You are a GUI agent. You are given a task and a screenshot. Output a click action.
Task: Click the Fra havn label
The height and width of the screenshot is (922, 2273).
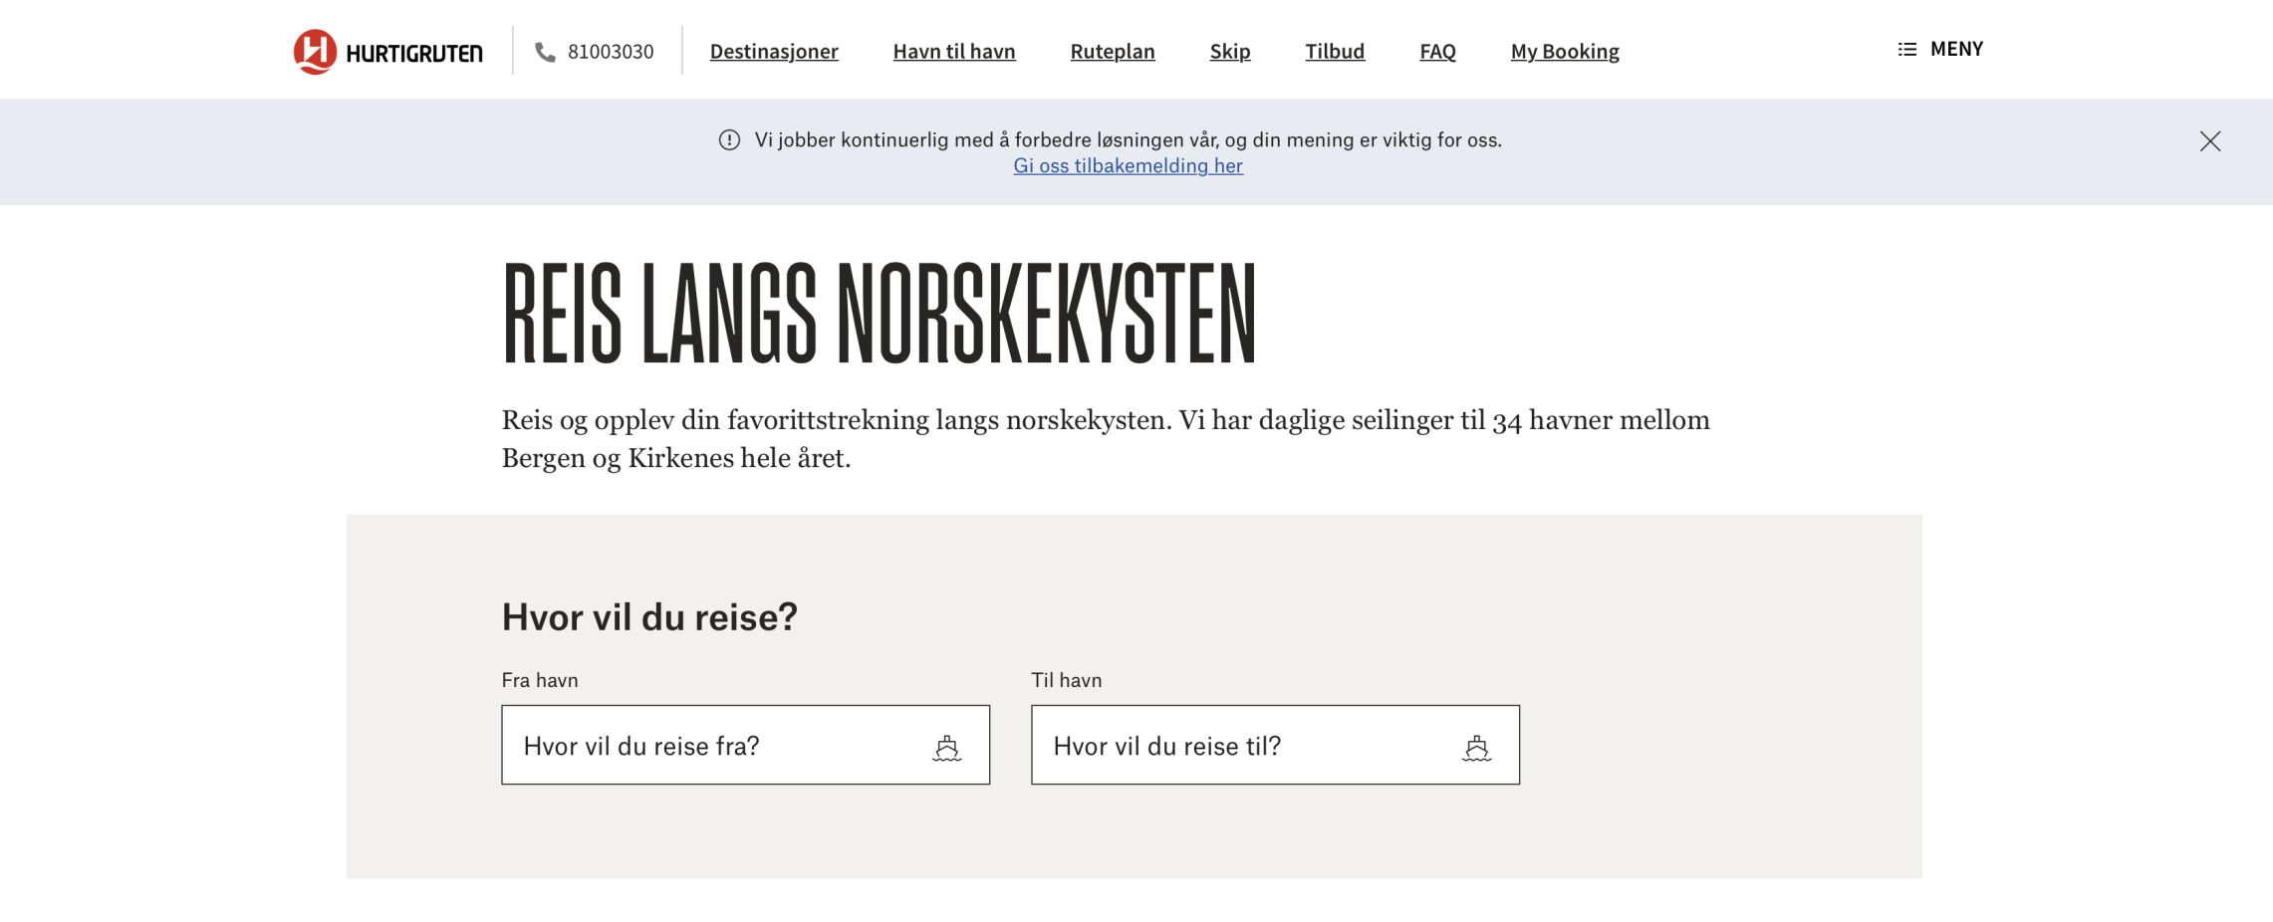[x=540, y=680]
